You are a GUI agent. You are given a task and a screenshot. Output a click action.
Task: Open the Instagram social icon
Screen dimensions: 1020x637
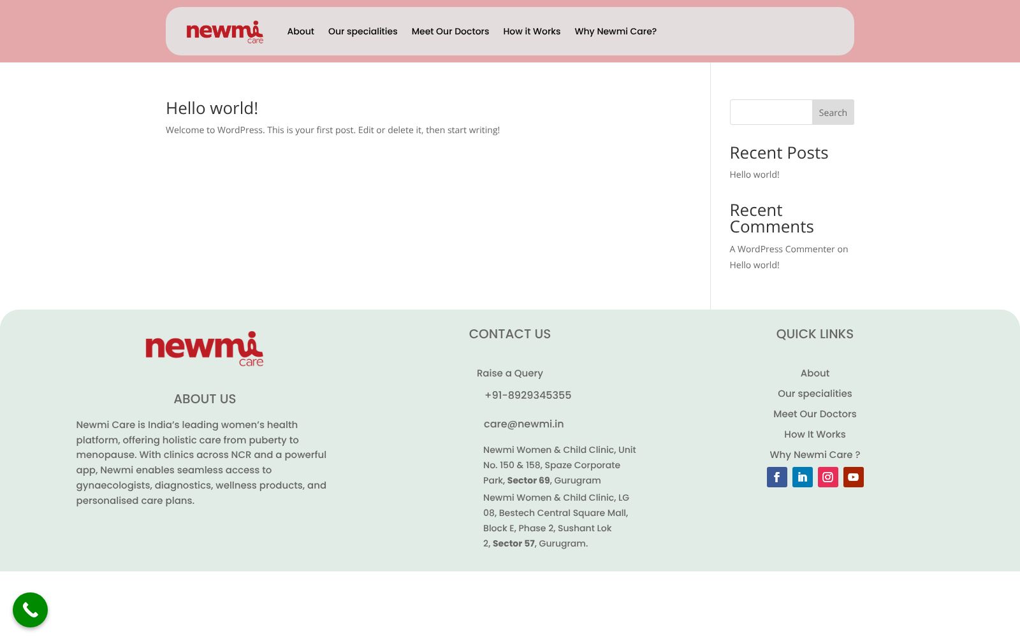[x=827, y=477]
